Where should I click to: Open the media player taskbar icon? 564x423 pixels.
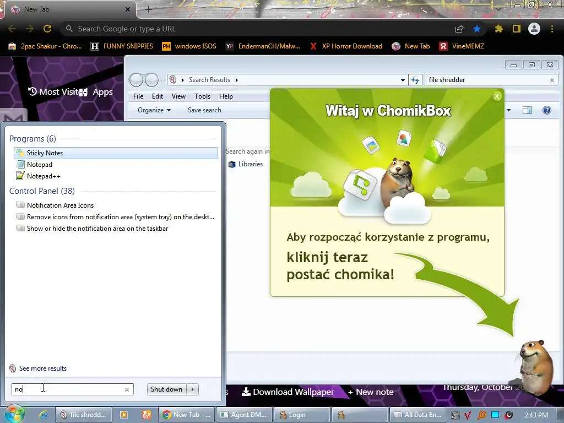click(x=124, y=415)
